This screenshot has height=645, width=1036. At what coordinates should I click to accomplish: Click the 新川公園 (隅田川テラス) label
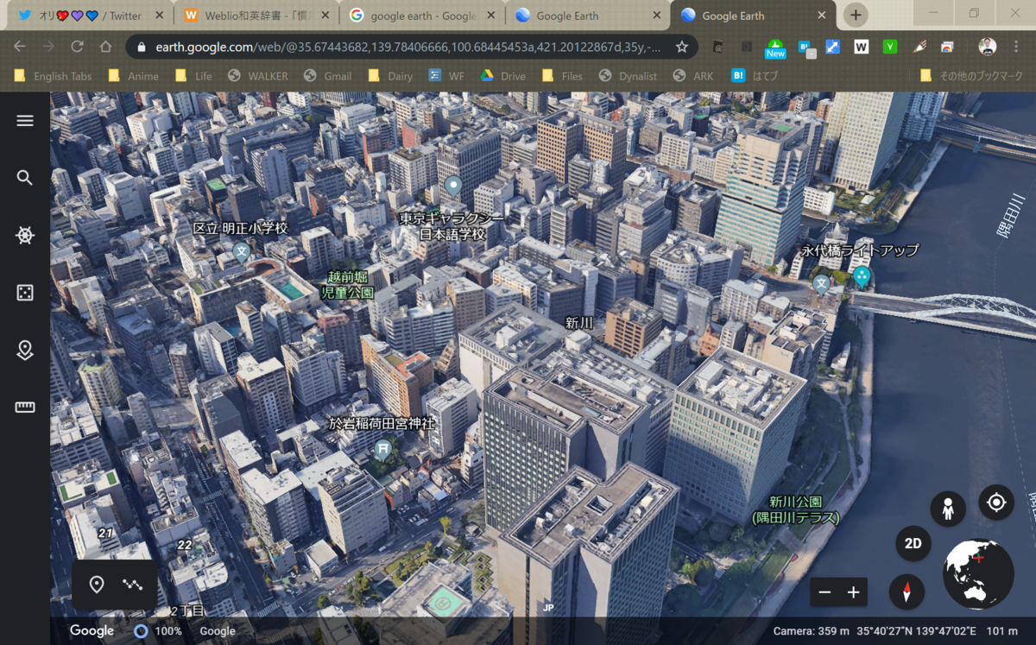[x=796, y=509]
